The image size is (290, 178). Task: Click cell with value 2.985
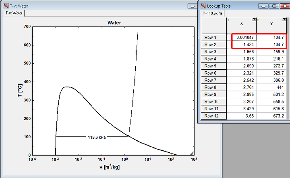(242, 95)
